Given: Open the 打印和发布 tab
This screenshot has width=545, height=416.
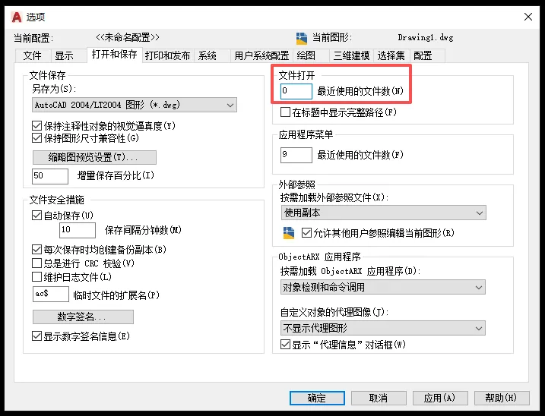Looking at the screenshot, I should click(x=167, y=55).
